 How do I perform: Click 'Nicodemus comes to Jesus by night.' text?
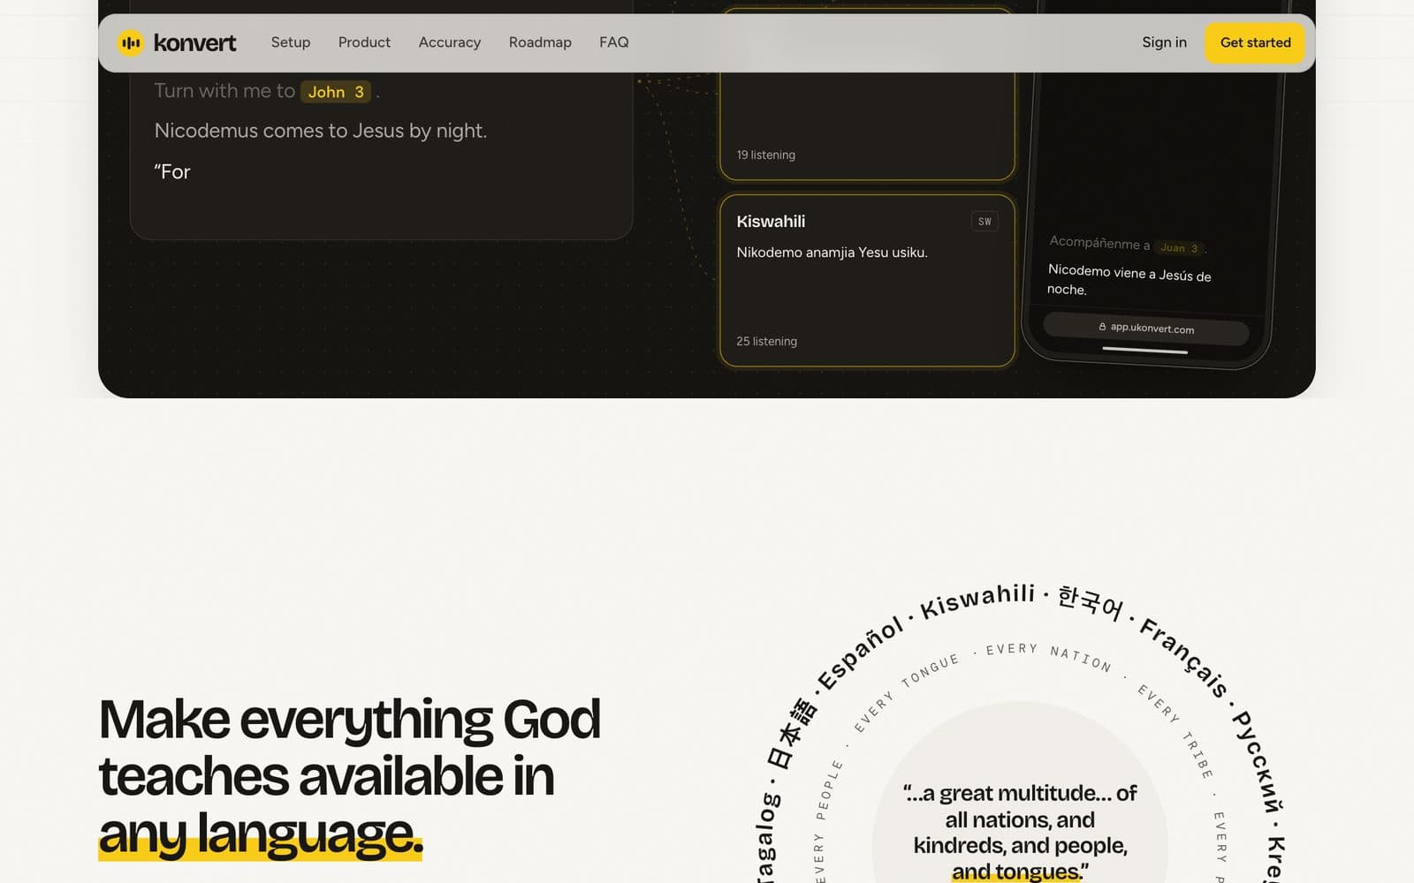coord(321,131)
